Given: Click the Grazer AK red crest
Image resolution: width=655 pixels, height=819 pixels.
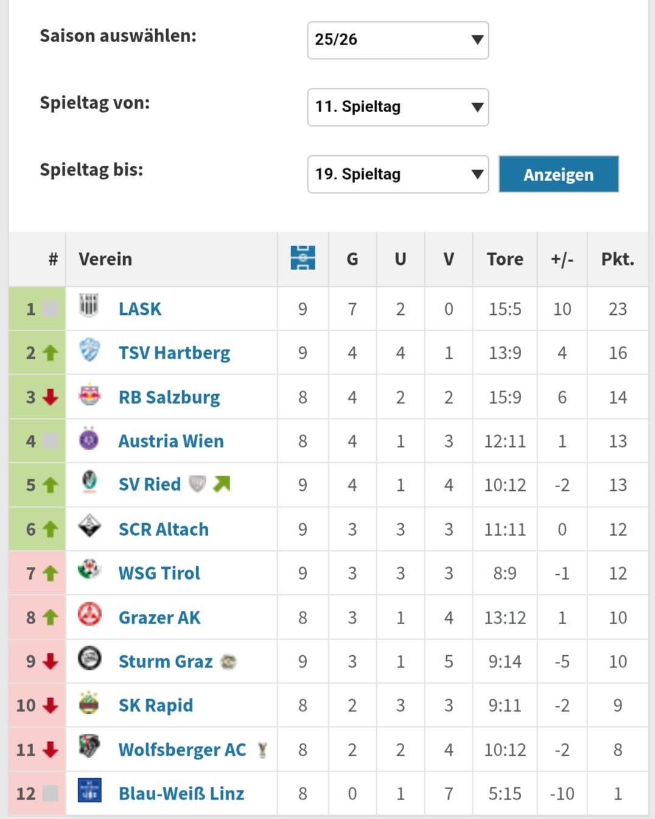Looking at the screenshot, I should coord(89,615).
